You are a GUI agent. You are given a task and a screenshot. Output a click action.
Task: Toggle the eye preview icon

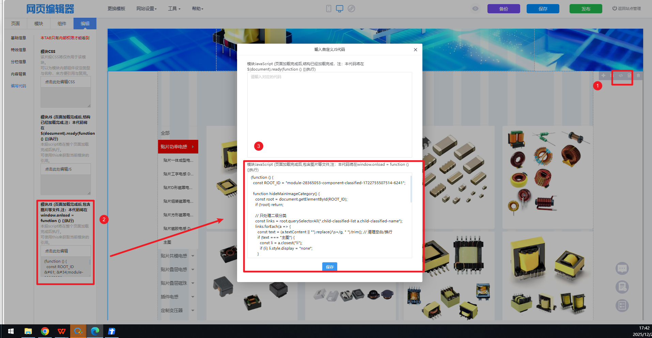[475, 9]
